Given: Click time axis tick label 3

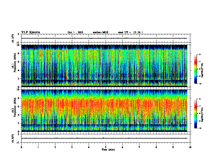Looking at the screenshot, I should pos(72,147).
